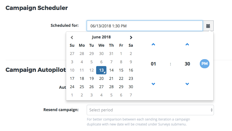Screen dimensions: 232x131
Task: Decrement minutes with down arrow
Action: 187,84
